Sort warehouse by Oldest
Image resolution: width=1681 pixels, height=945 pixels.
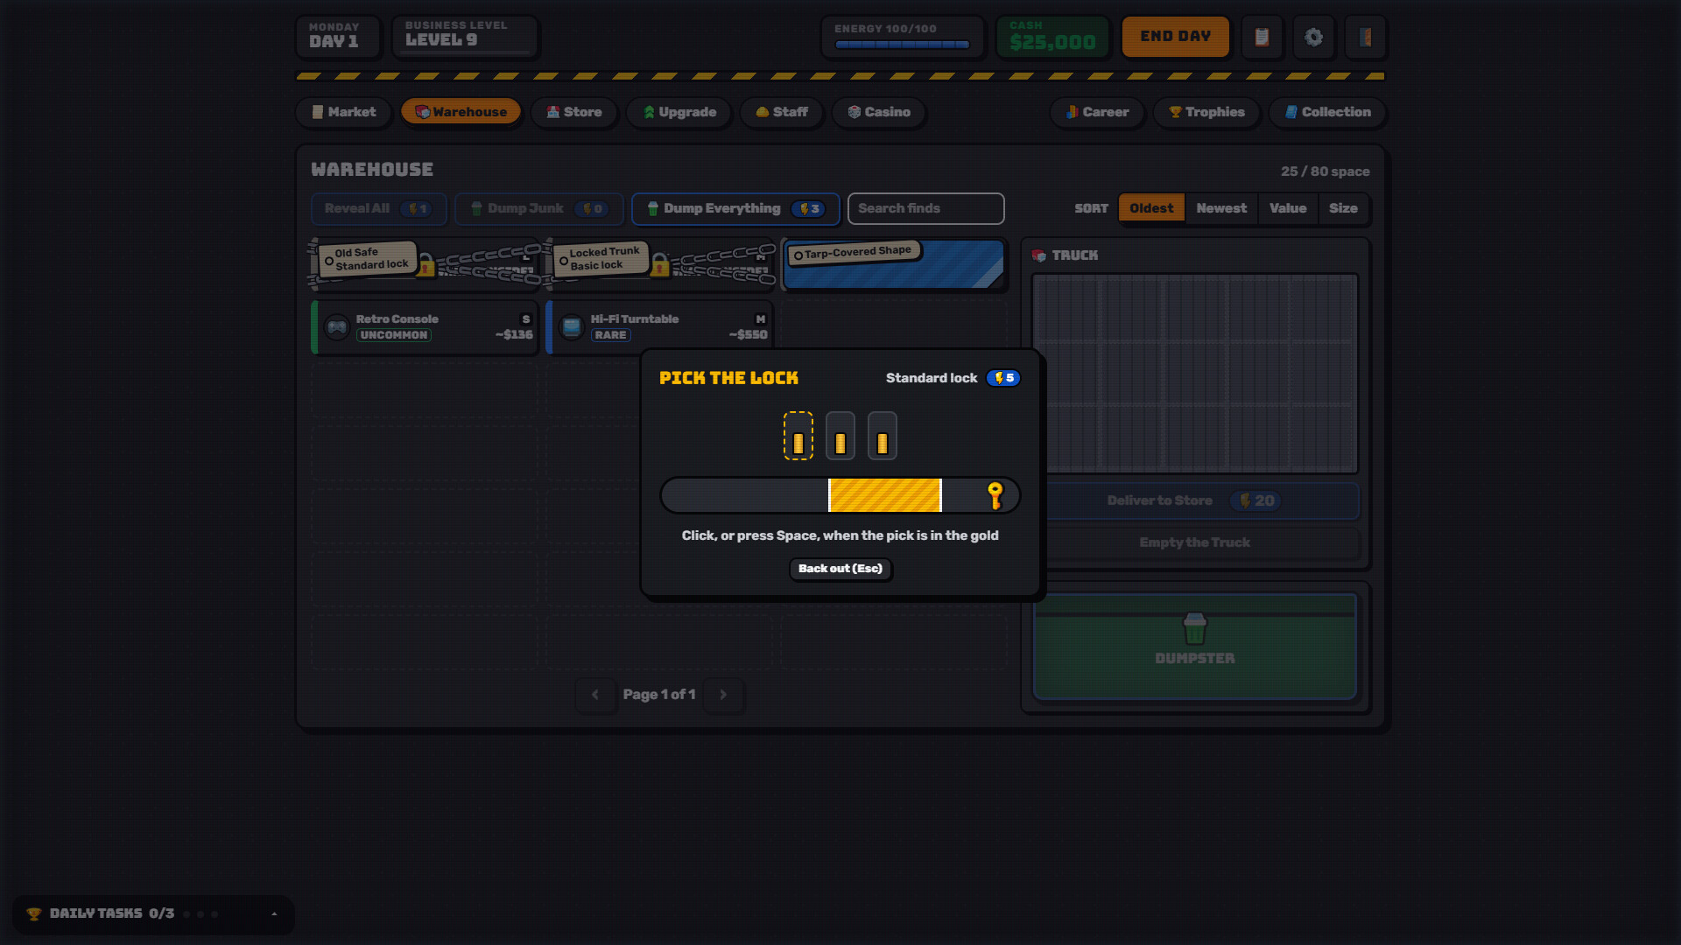click(1151, 208)
